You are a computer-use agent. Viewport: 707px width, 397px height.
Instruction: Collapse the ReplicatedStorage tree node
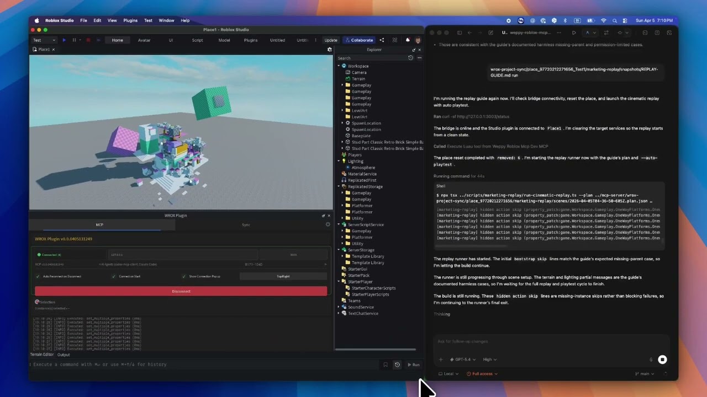339,186
